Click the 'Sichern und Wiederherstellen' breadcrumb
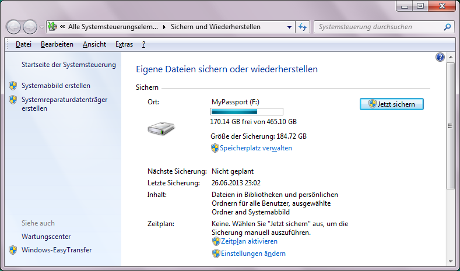 pyautogui.click(x=216, y=27)
